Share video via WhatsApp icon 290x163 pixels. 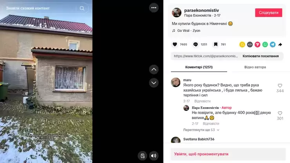coord(265,44)
